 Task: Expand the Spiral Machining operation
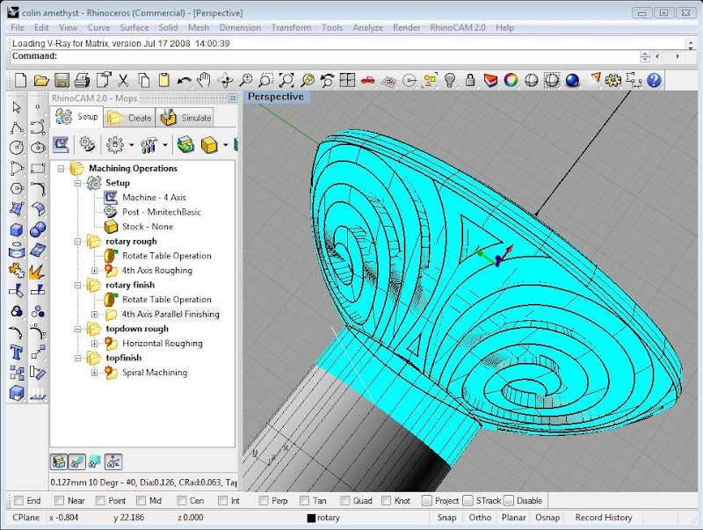coord(95,373)
